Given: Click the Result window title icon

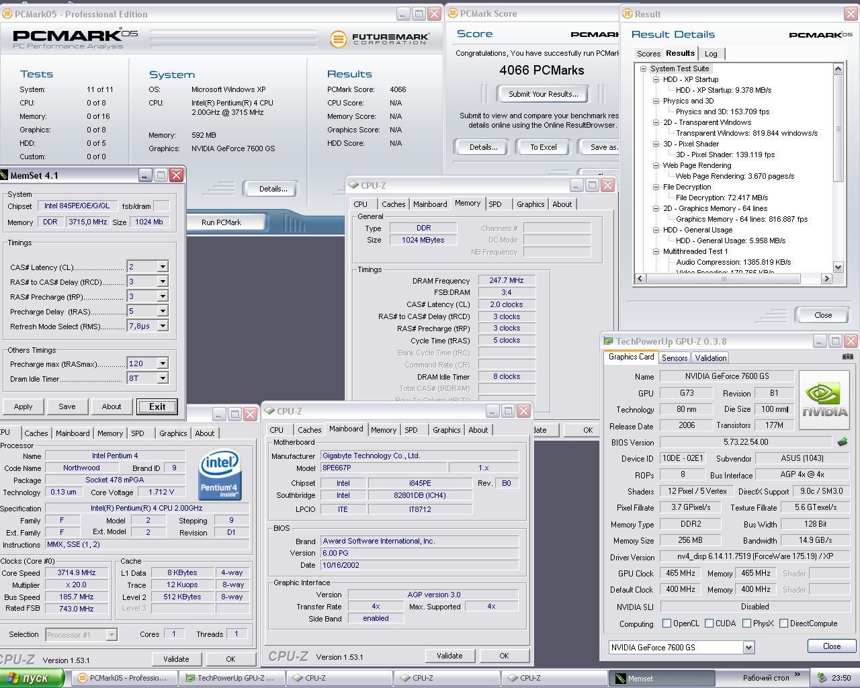Looking at the screenshot, I should click(x=628, y=13).
